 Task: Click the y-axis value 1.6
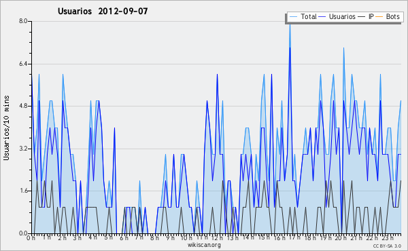click(23, 191)
